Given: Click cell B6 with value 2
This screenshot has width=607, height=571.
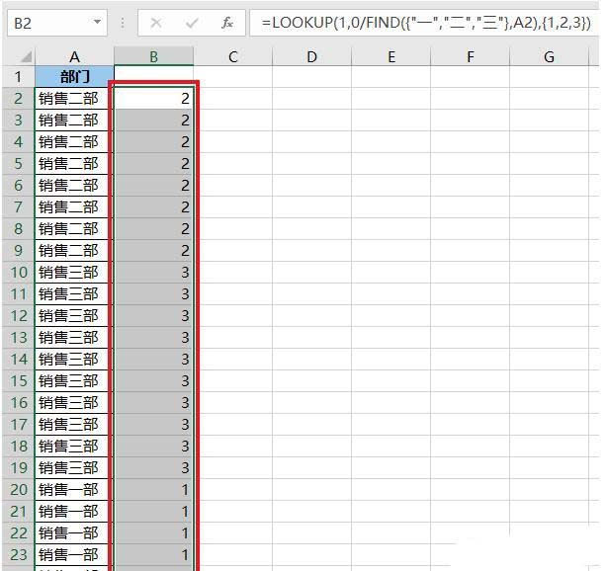Looking at the screenshot, I should point(153,185).
